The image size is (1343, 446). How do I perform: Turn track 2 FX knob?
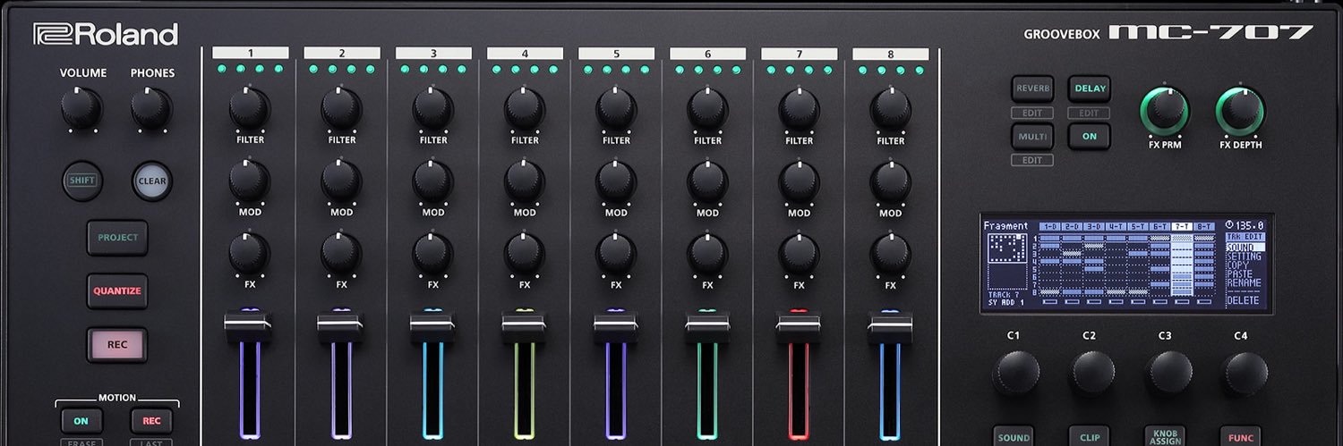coord(341,254)
